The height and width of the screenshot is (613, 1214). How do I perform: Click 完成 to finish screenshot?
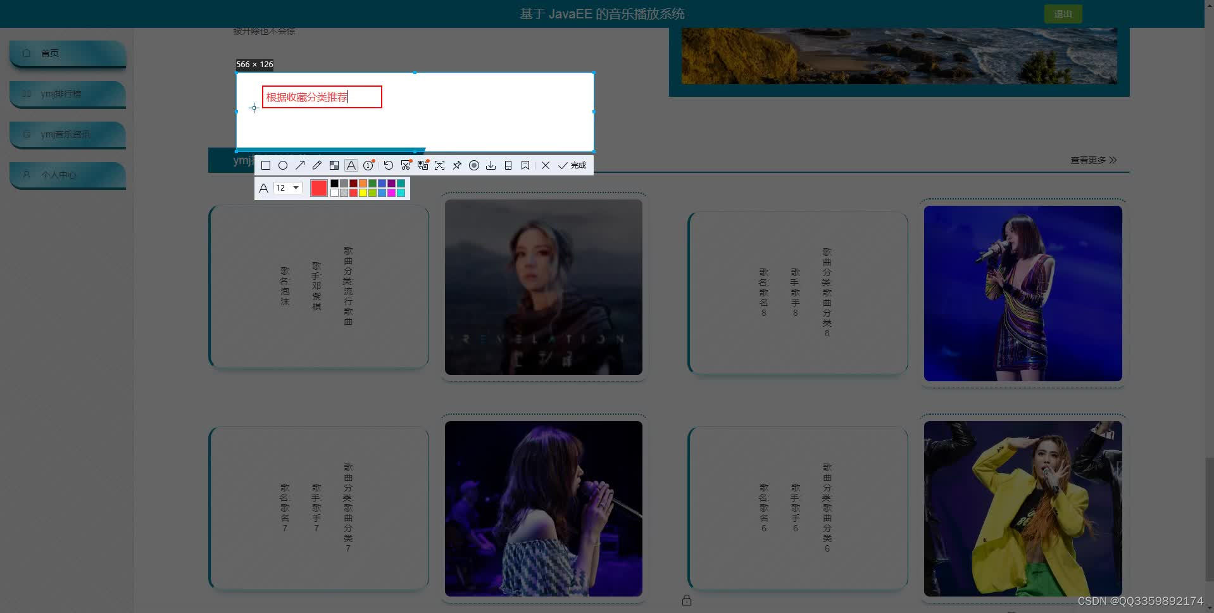572,165
